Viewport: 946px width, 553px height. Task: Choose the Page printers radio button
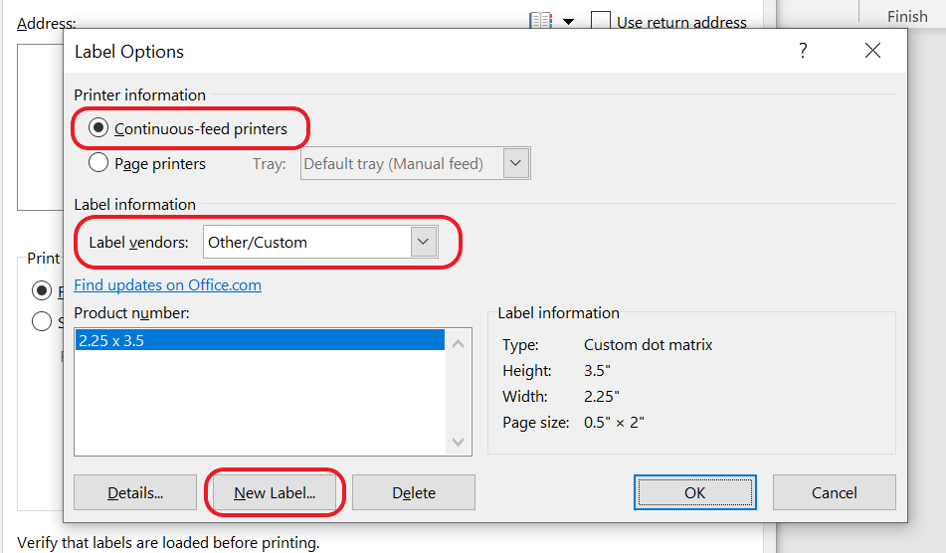coord(99,163)
